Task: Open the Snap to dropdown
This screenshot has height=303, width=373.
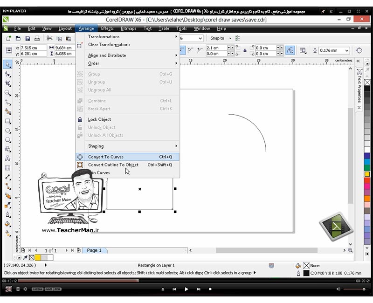Action: pyautogui.click(x=230, y=38)
